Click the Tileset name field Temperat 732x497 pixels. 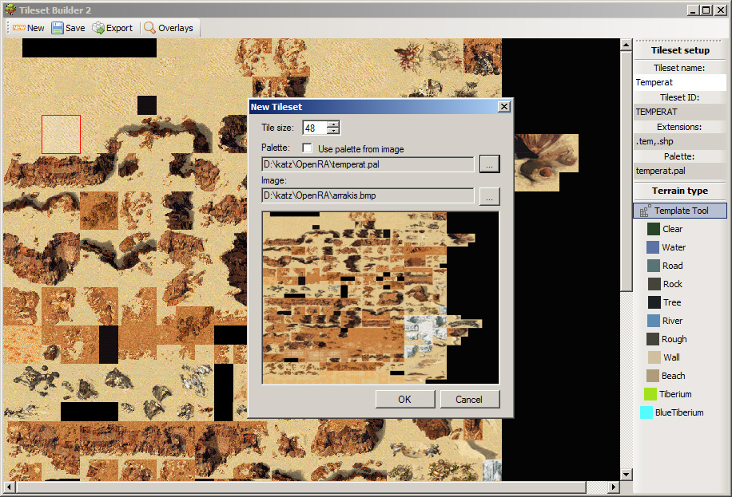click(x=680, y=82)
